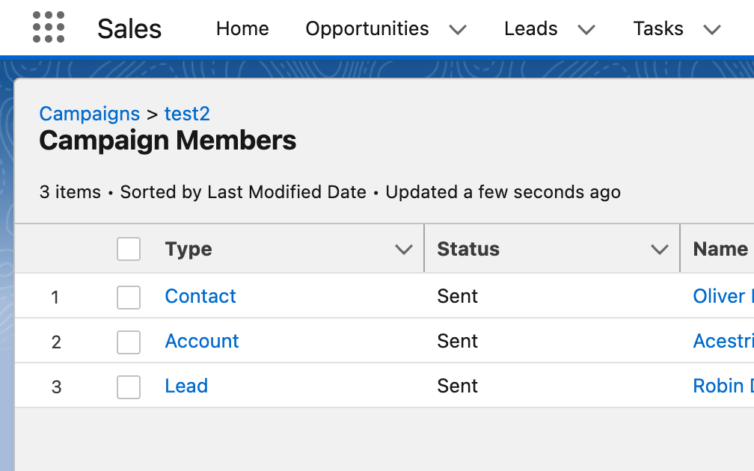Show the Status column options chevron
The width and height of the screenshot is (754, 471).
tap(660, 249)
